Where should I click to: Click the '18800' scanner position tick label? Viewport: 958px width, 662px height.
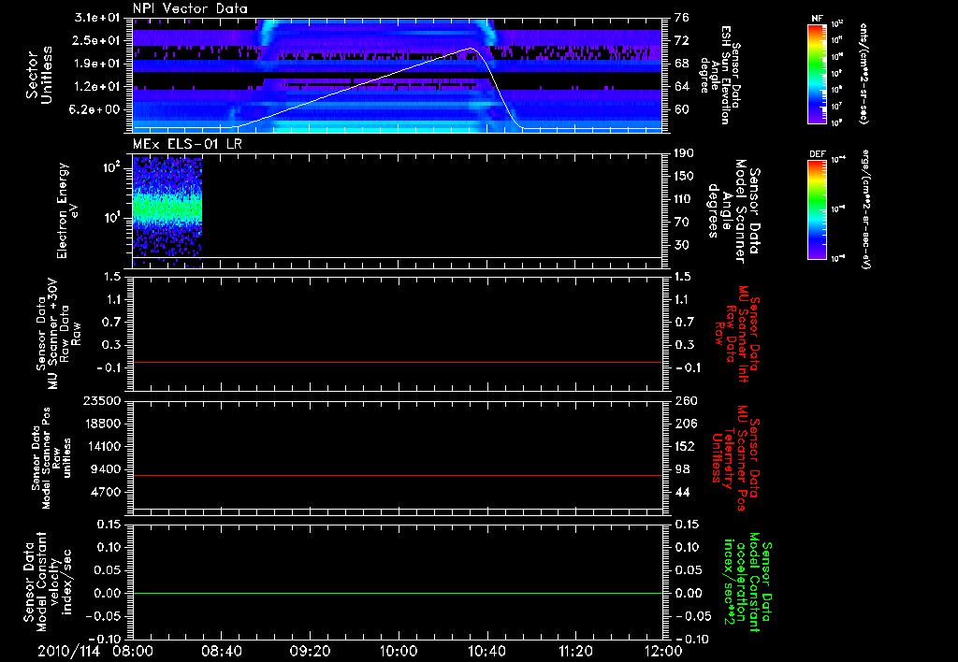103,424
